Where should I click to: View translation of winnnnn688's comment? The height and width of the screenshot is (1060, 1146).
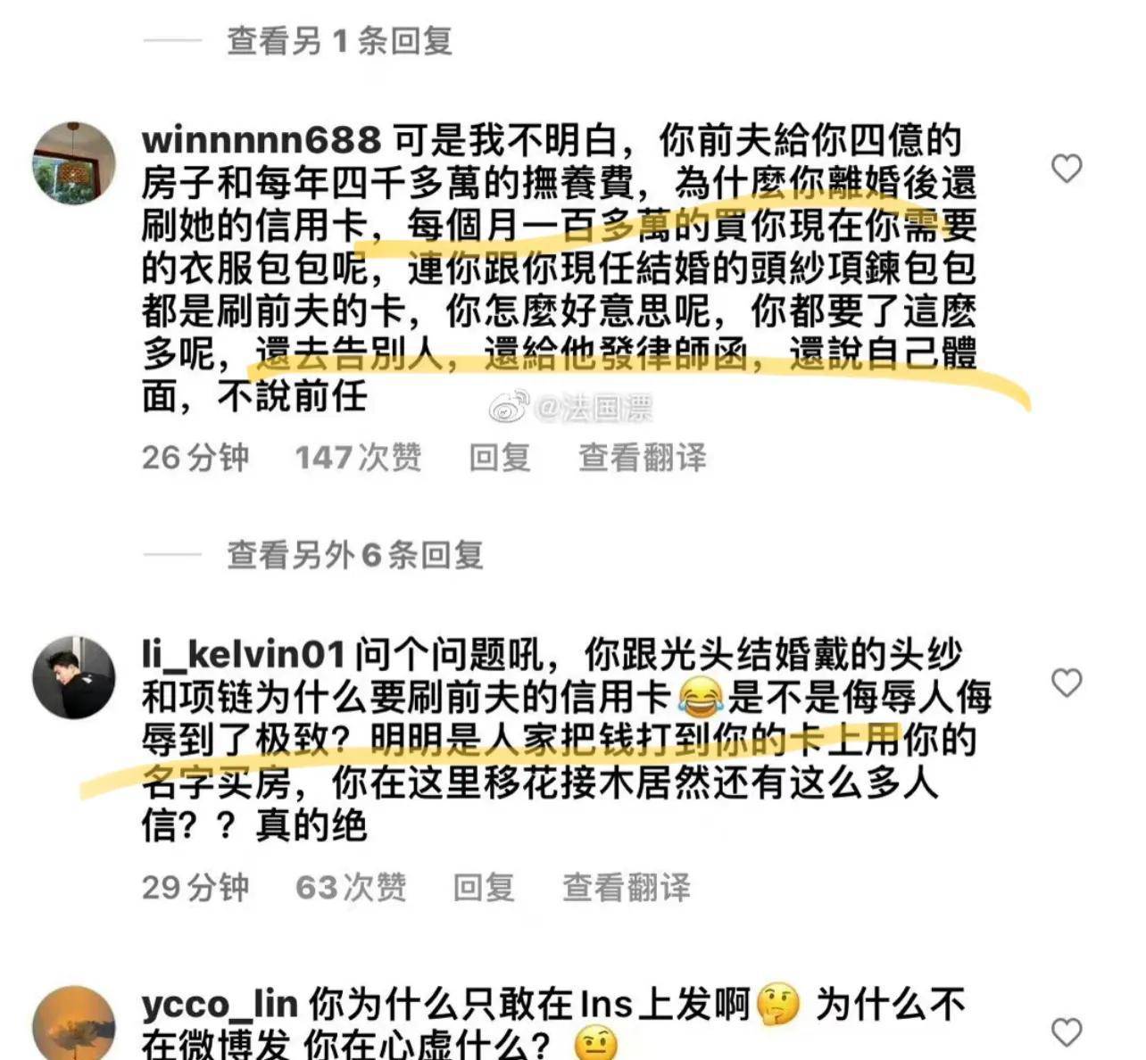click(643, 458)
